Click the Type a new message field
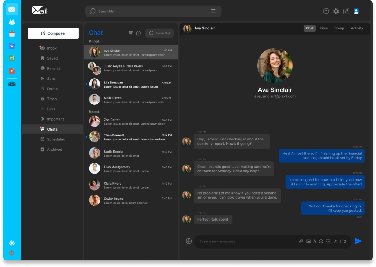This screenshot has width=376, height=267. (246, 242)
